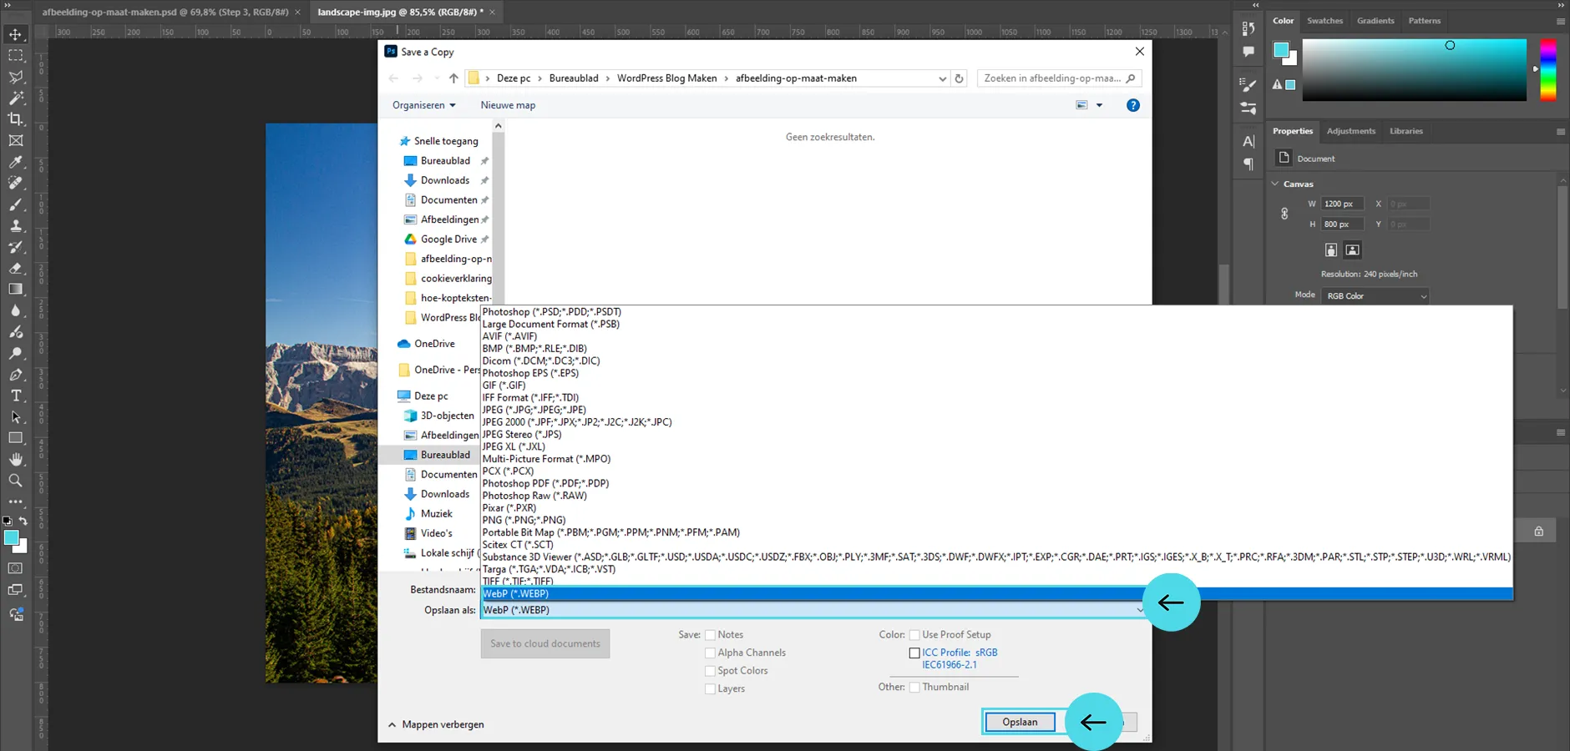Collapse the Canvas section
Image resolution: width=1570 pixels, height=751 pixels.
(1275, 184)
